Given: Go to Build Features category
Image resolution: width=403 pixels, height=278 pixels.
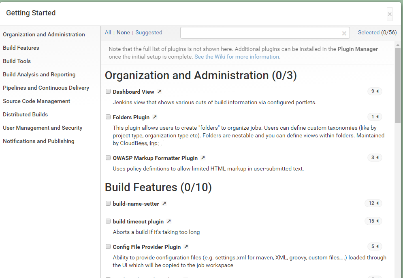Looking at the screenshot, I should [x=21, y=48].
